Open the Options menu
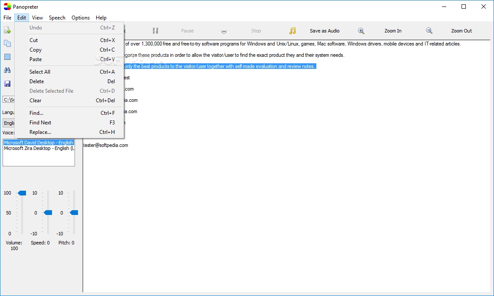Screen dimensions: 494x296 pyautogui.click(x=80, y=18)
